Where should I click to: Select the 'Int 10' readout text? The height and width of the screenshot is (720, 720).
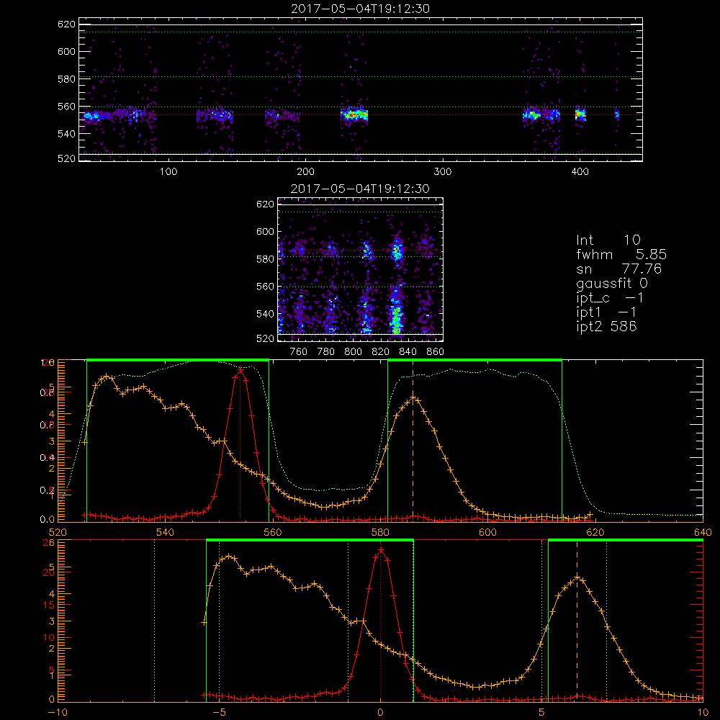click(x=608, y=240)
